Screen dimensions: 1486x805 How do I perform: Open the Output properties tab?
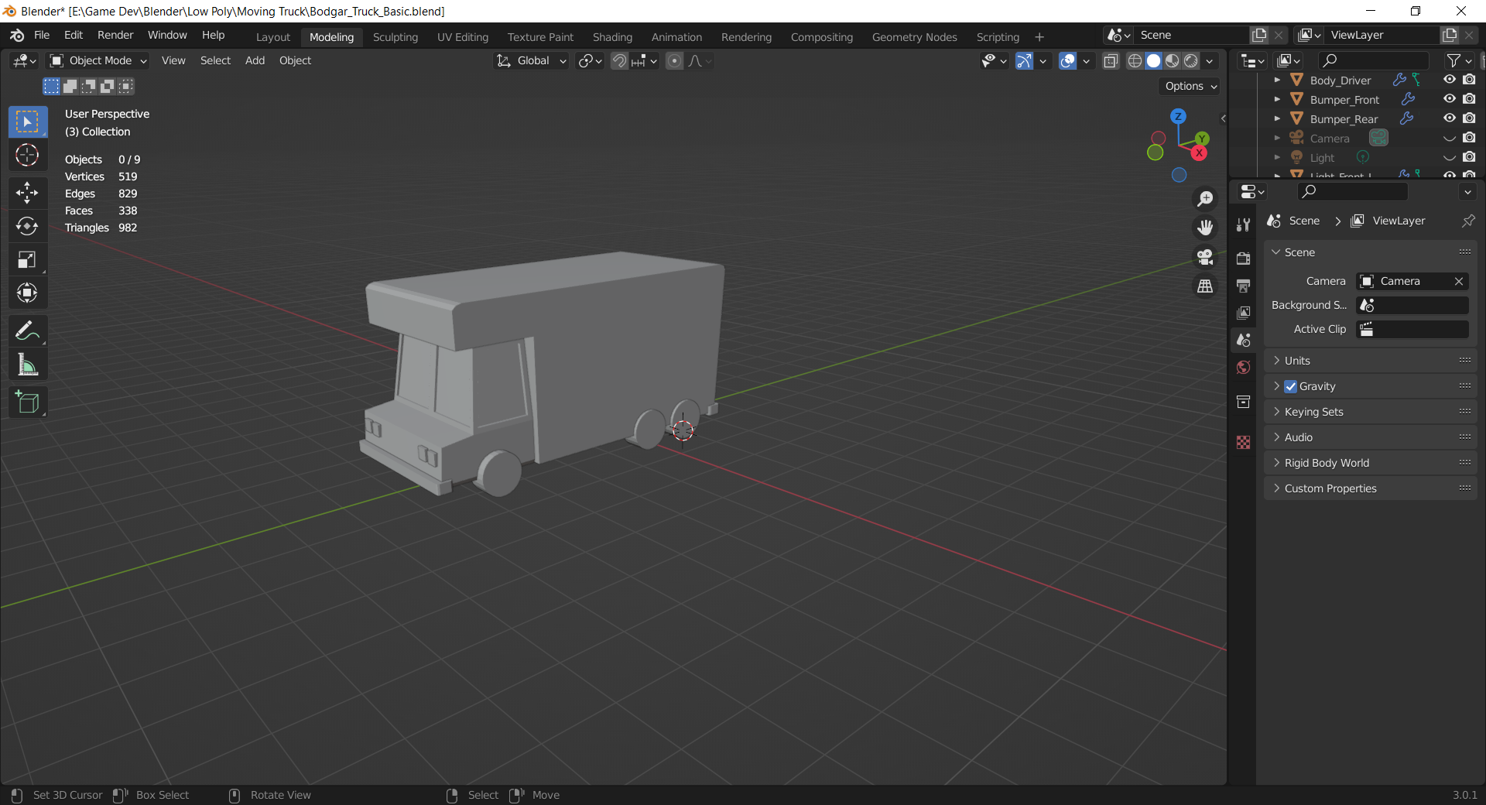coord(1244,286)
